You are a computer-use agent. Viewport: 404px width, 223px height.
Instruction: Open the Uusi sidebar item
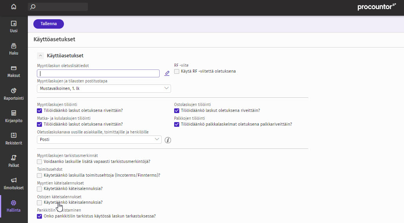[x=14, y=26]
